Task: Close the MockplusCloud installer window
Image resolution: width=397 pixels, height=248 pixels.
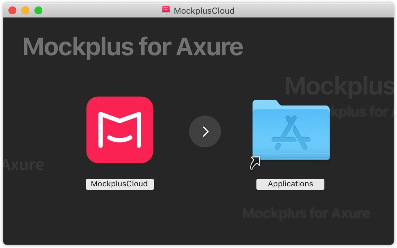Action: (12, 11)
